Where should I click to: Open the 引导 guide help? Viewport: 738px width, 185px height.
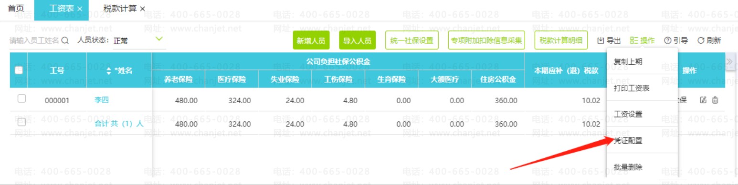(676, 41)
